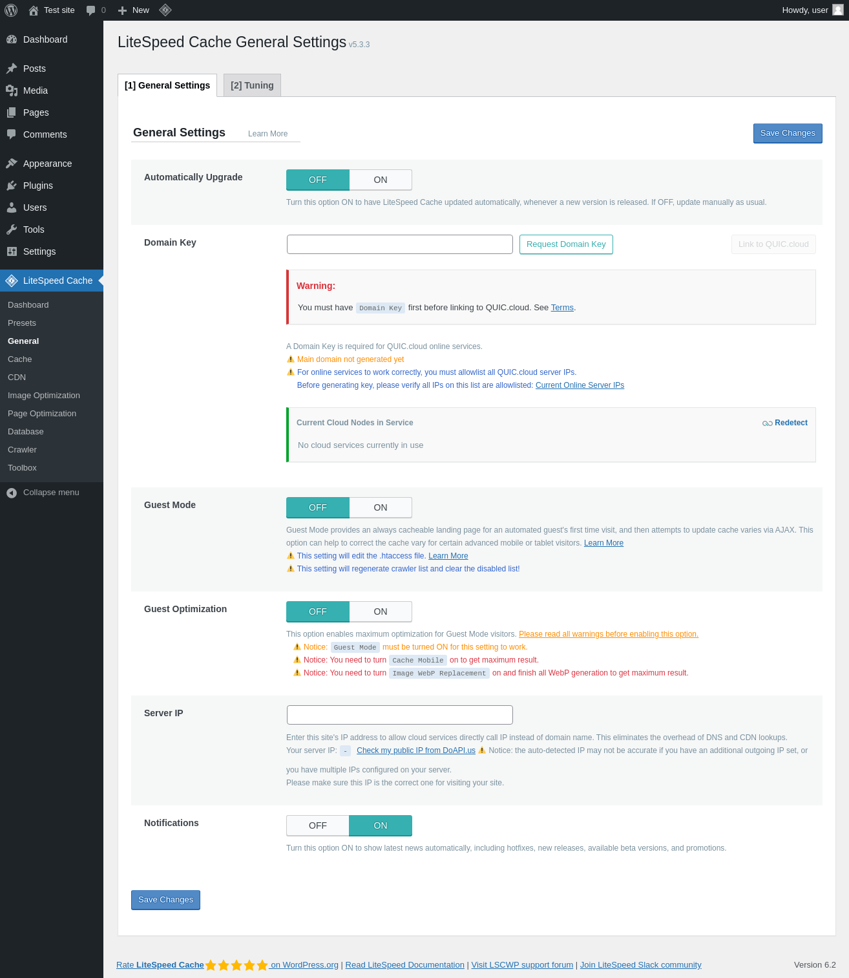Open the Terms link in warning

[562, 308]
